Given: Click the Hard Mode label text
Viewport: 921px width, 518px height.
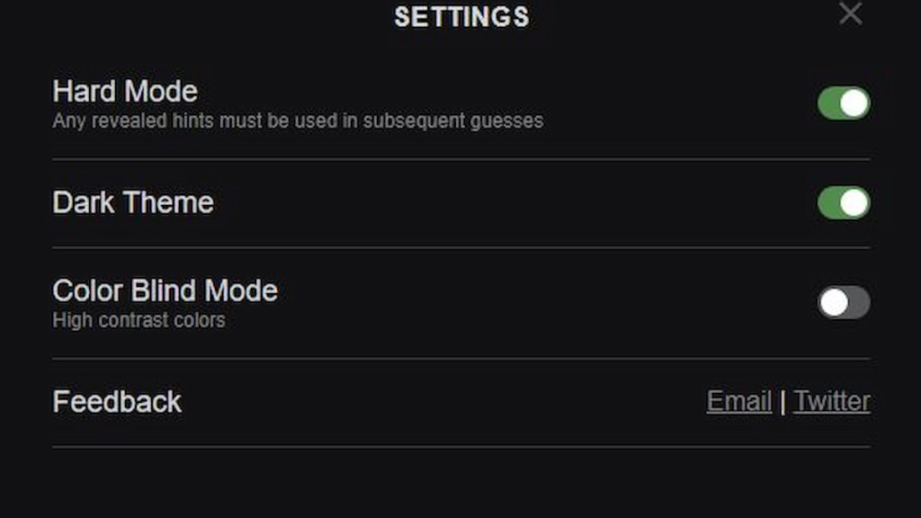Looking at the screenshot, I should pyautogui.click(x=125, y=91).
